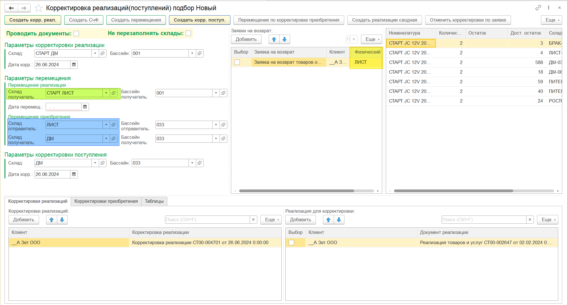The height and width of the screenshot is (305, 567).
Task: Click the nomenclature table horizontal scrollbar
Action: tap(453, 191)
